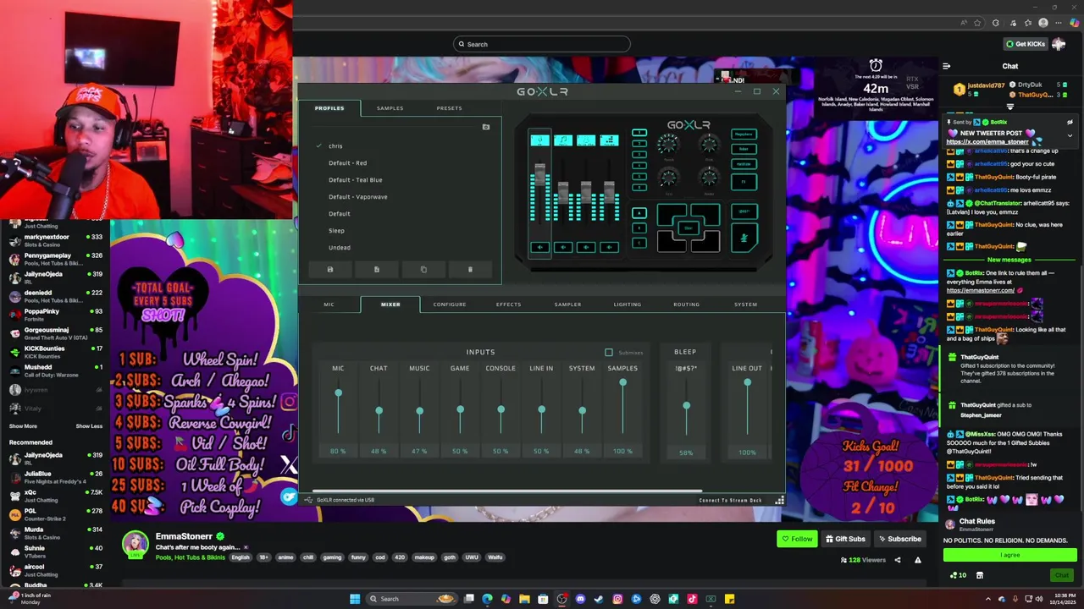Click the Windows Start button

tap(355, 599)
